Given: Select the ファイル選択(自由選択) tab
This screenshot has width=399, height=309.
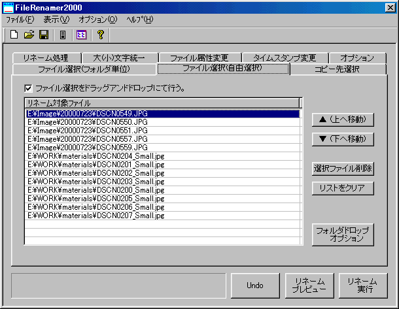Looking at the screenshot, I should (x=223, y=68).
